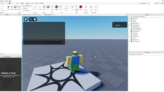
Task: Open Game Settings gear
Action: coord(86,7)
